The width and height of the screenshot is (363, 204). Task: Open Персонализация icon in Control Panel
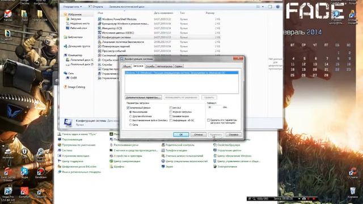point(59,139)
